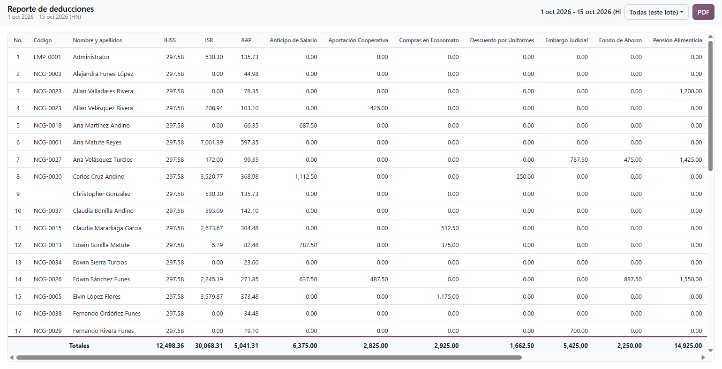Click the 'Nombre y apellidos' column header

click(98, 40)
